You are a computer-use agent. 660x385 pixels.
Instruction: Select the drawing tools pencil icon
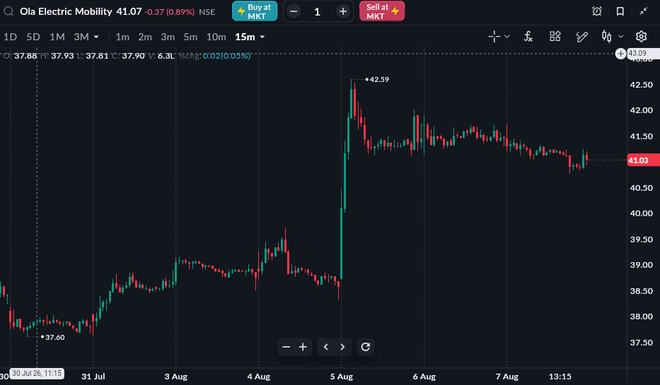coord(581,37)
